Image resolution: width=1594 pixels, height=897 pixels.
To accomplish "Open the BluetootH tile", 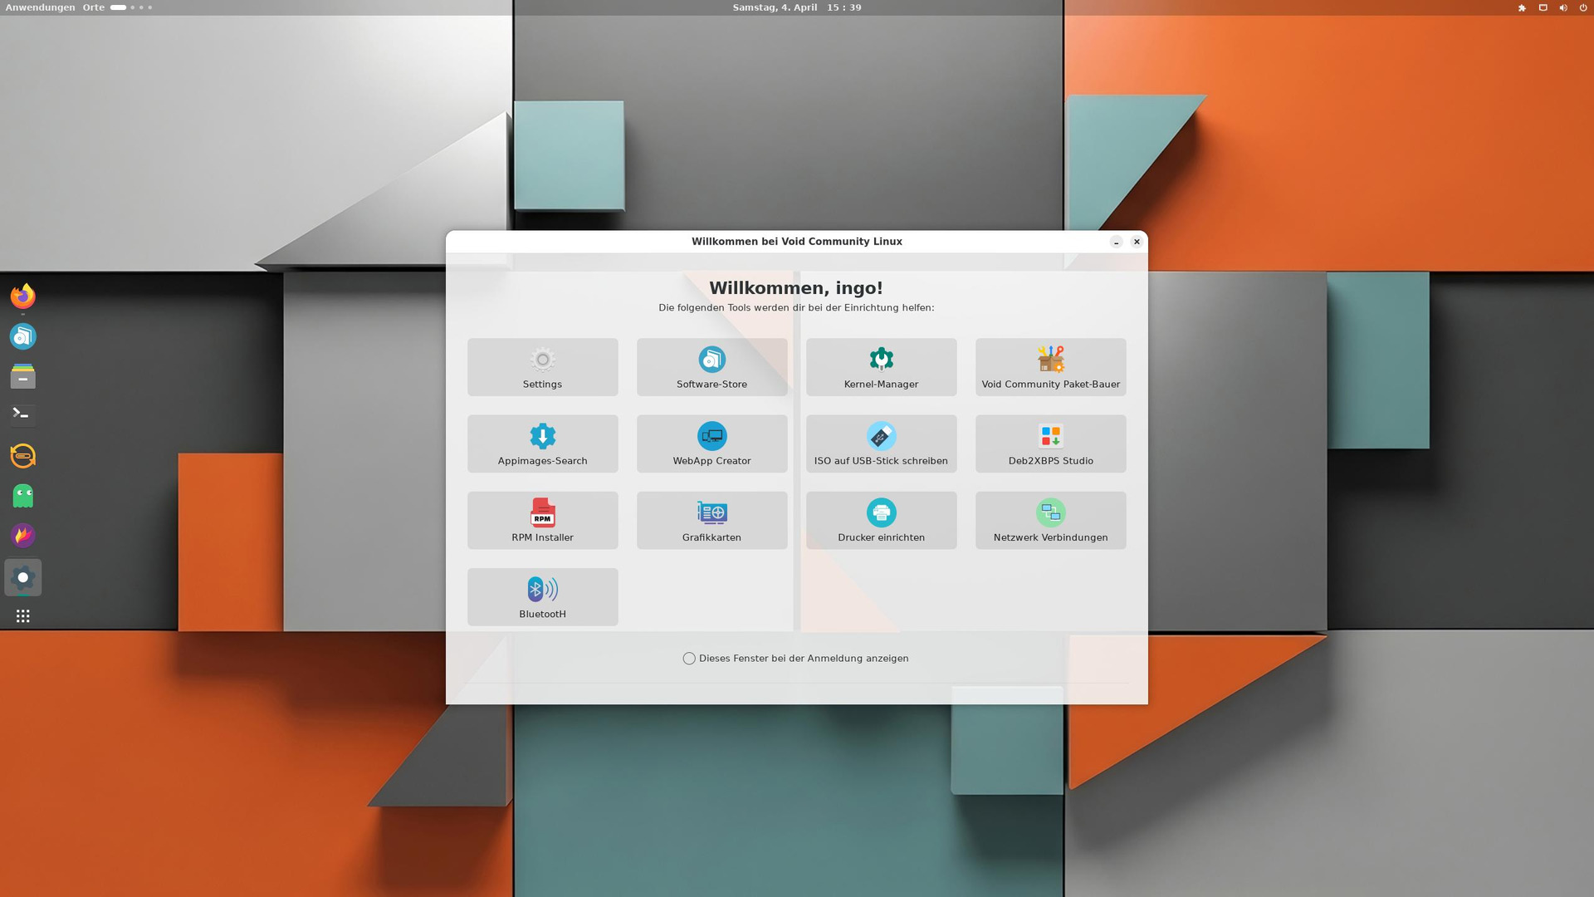I will coord(542,596).
